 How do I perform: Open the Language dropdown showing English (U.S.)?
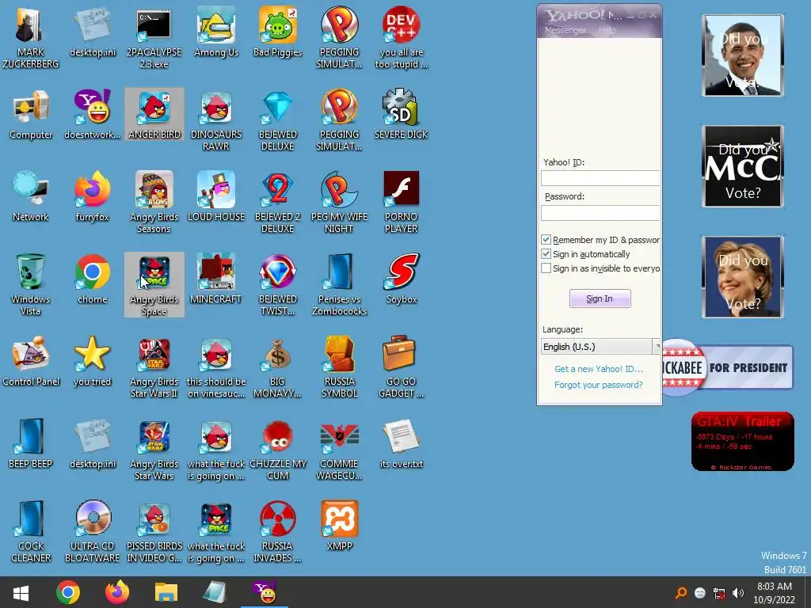coord(600,347)
